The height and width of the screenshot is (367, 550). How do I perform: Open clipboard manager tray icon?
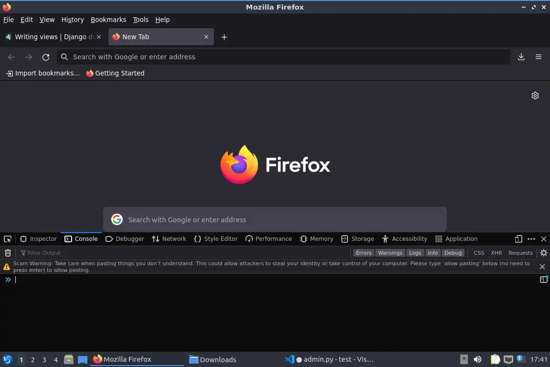click(x=495, y=359)
